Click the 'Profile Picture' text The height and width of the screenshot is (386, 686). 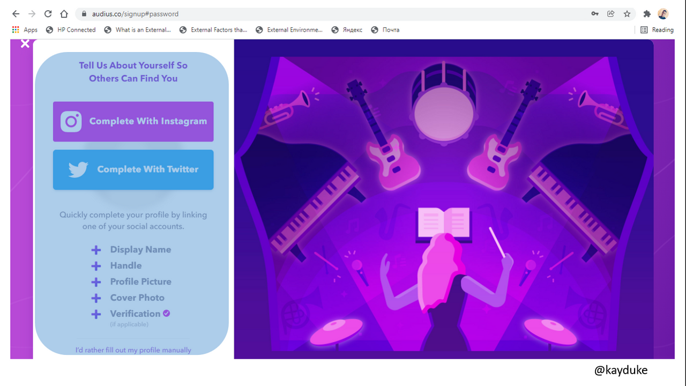[x=141, y=282]
